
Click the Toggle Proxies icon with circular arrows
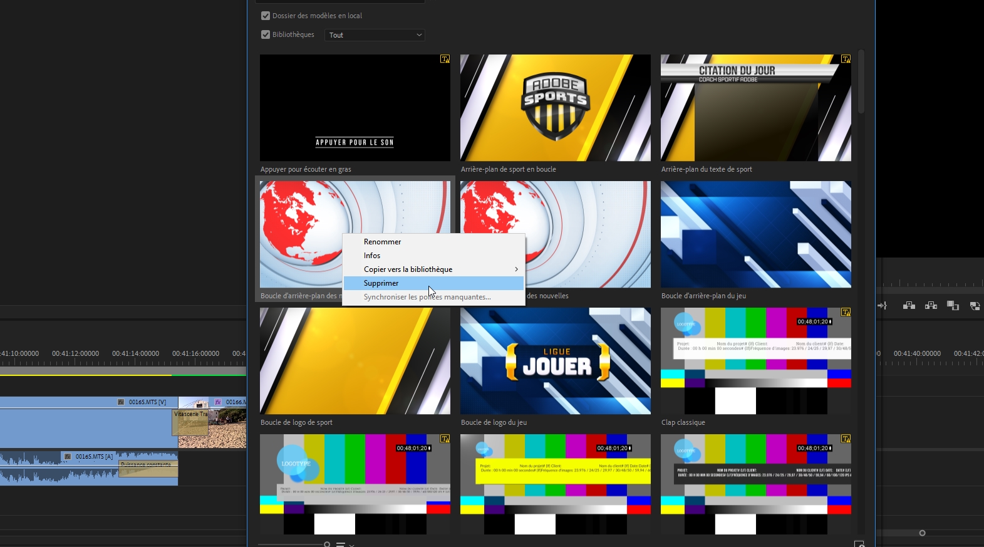975,306
